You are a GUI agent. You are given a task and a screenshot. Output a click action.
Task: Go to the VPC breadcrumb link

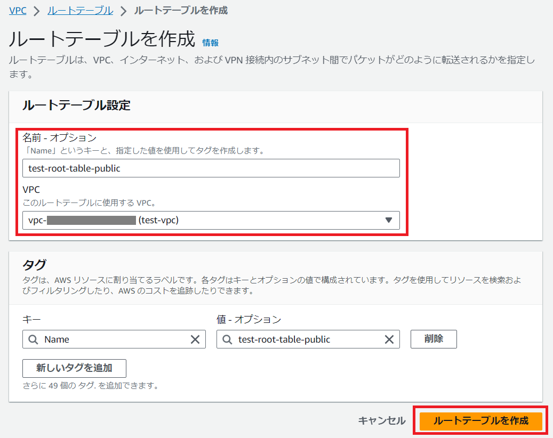point(18,11)
